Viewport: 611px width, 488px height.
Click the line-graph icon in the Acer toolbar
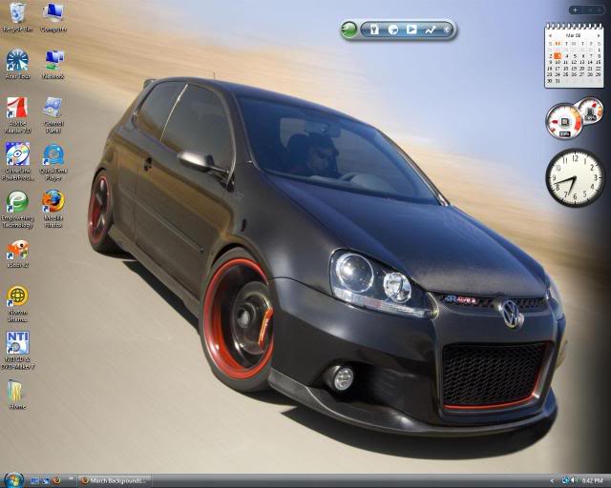click(431, 30)
